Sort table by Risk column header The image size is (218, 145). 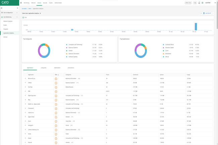click(x=56, y=74)
